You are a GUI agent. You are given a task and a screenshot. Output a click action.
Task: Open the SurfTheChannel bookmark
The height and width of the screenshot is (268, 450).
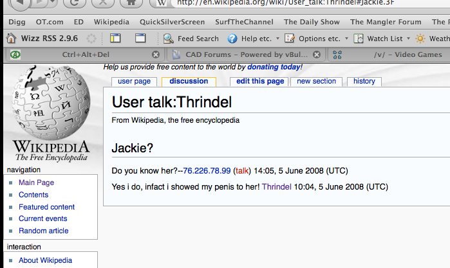pos(244,22)
